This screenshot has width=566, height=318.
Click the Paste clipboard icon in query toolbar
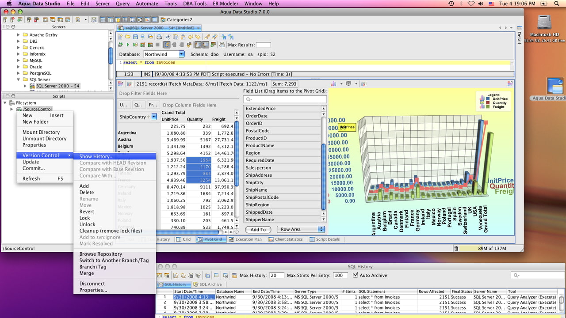183,37
